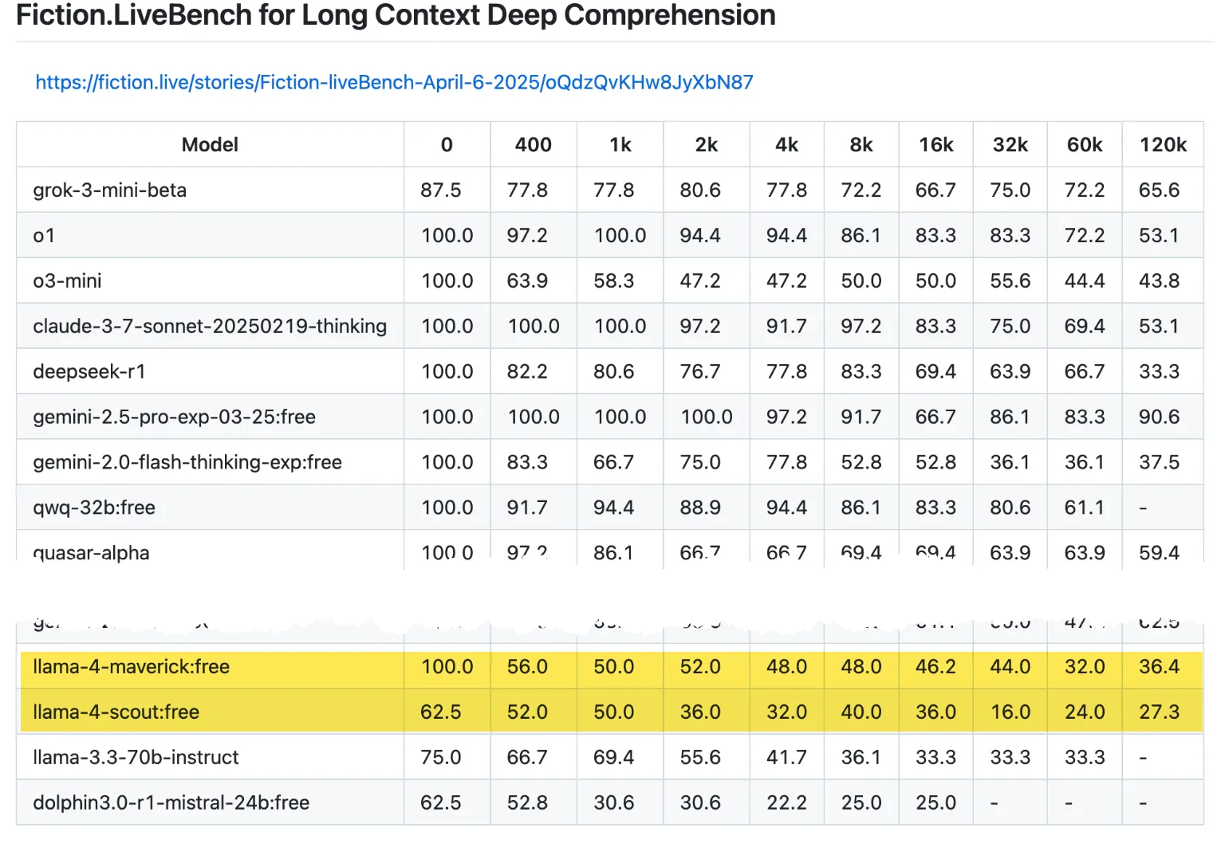Select claude-3-7-sonnet-20250219-thinking model name

pyautogui.click(x=210, y=326)
